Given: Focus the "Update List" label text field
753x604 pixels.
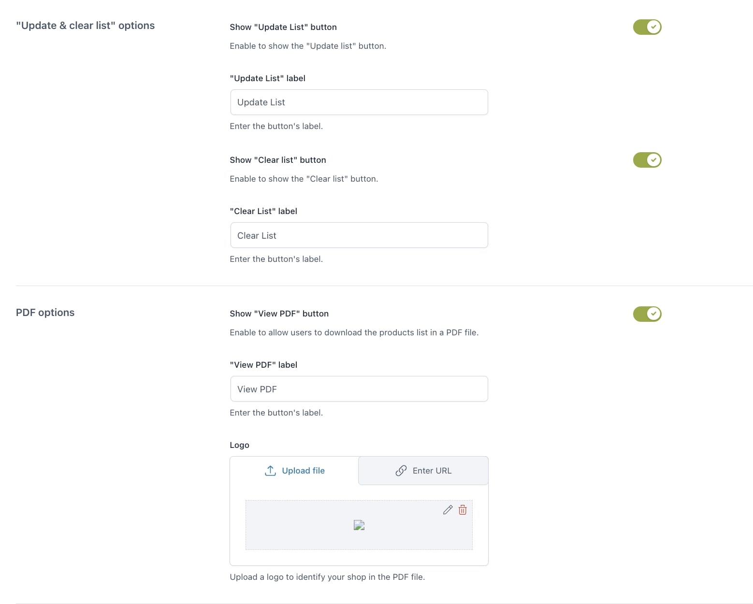Looking at the screenshot, I should click(x=359, y=102).
